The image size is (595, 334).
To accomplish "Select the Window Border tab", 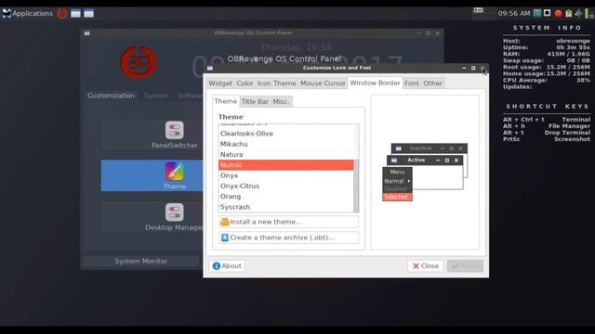I will point(375,83).
